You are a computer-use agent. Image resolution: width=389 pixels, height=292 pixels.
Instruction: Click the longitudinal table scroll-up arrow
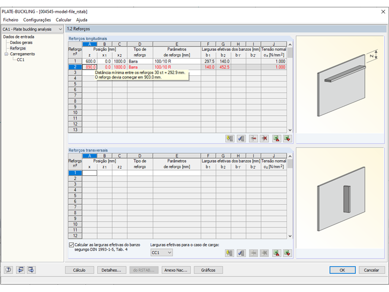click(x=290, y=45)
